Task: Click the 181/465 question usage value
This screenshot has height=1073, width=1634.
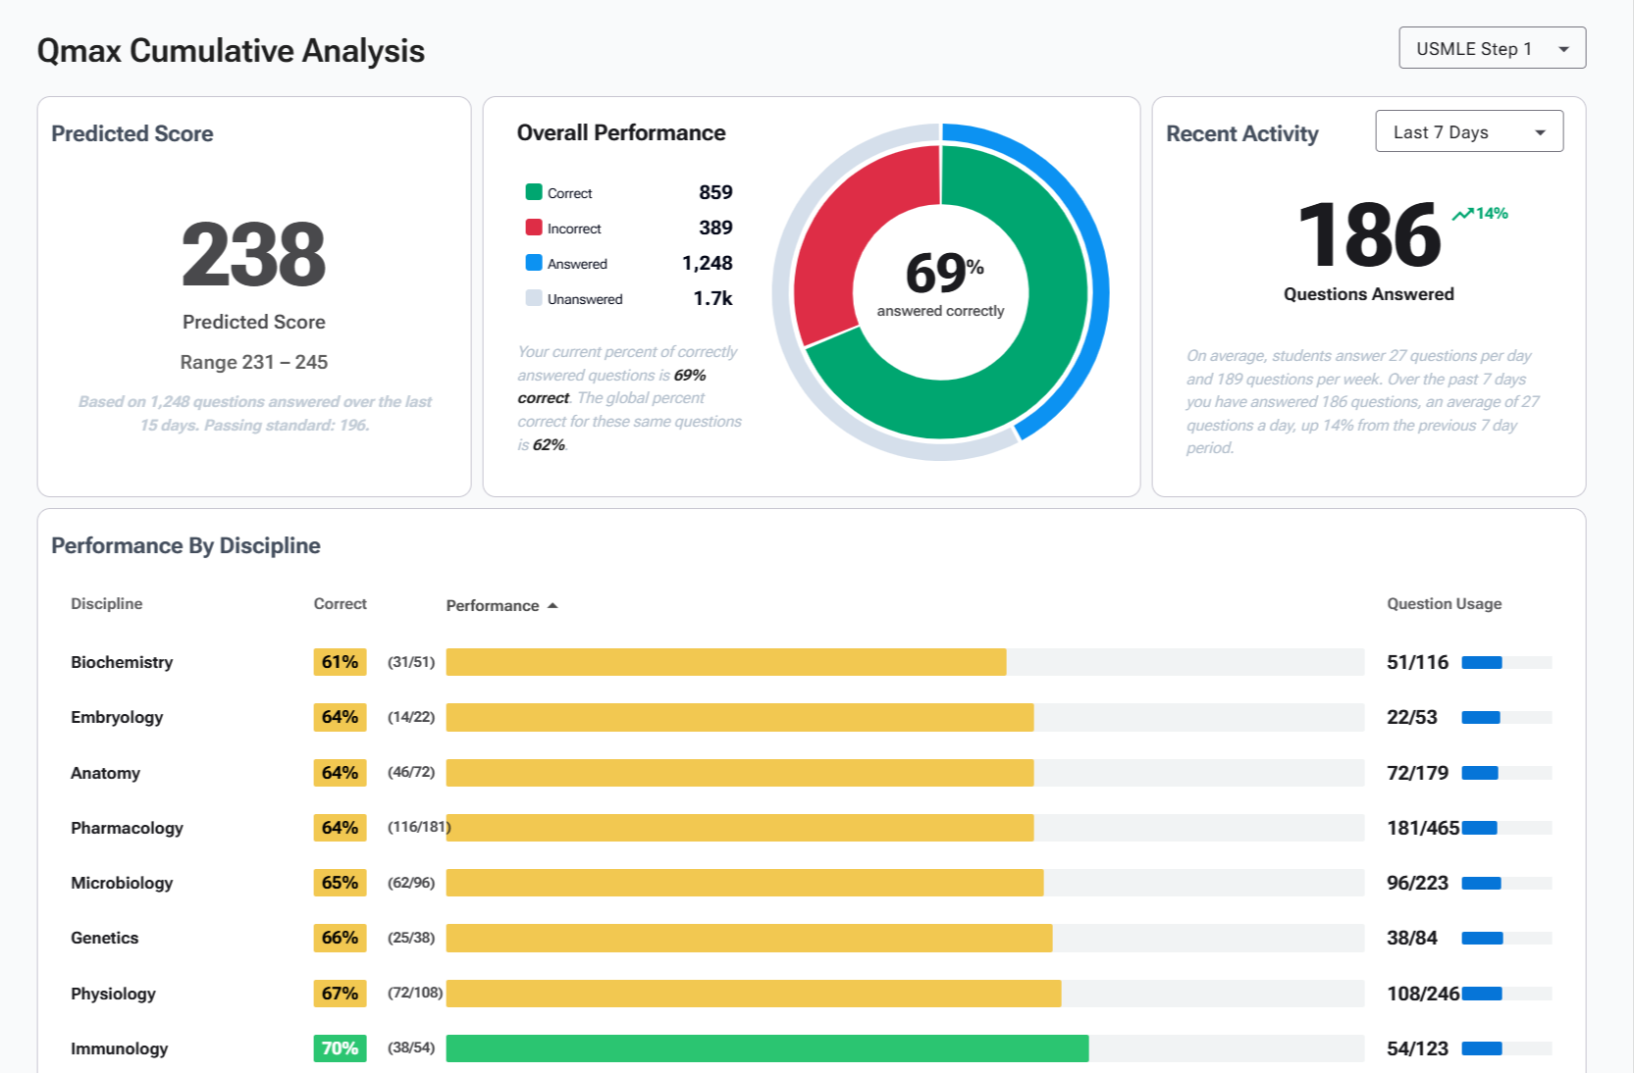Action: click(x=1423, y=828)
